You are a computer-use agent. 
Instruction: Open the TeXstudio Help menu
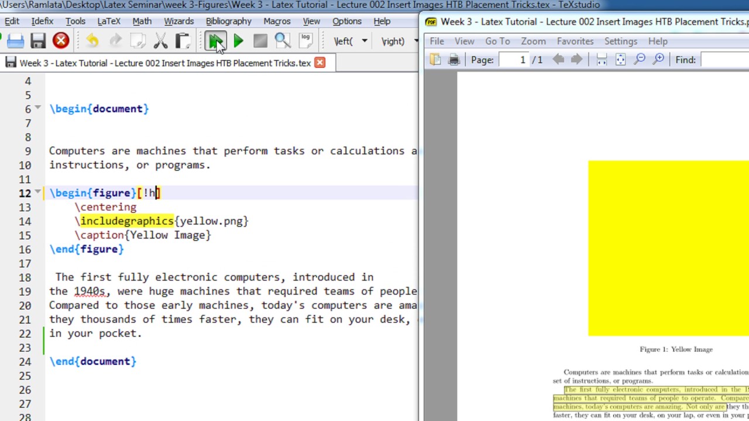382,21
